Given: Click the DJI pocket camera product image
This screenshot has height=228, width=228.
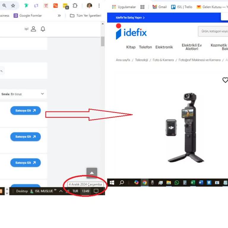Looking at the screenshot, I should [x=185, y=128].
